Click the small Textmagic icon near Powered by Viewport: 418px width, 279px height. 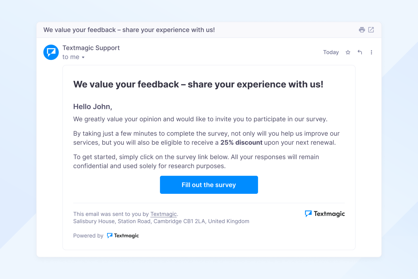tap(110, 236)
